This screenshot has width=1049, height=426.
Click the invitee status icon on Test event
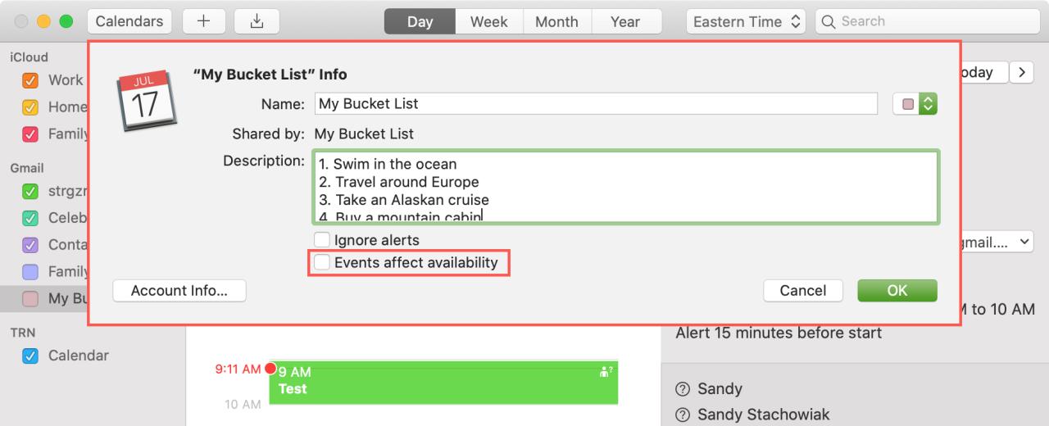(607, 372)
